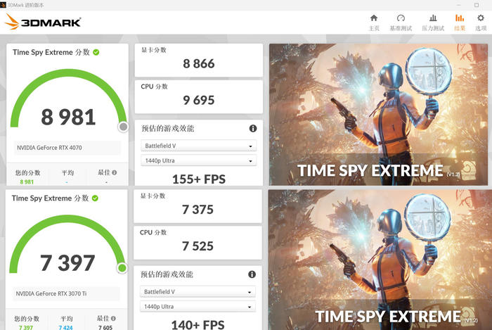Click info icon in RTX 4070 estimated game performance
Viewport: 492px width, 330px height.
coord(253,128)
